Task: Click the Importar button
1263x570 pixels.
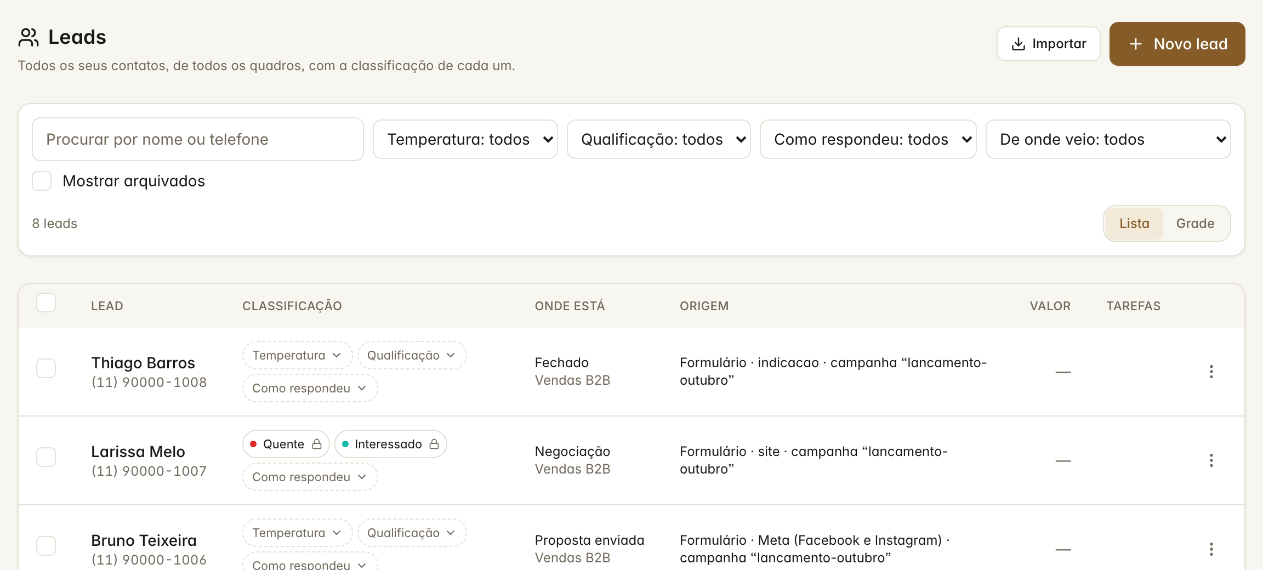Action: (x=1048, y=44)
